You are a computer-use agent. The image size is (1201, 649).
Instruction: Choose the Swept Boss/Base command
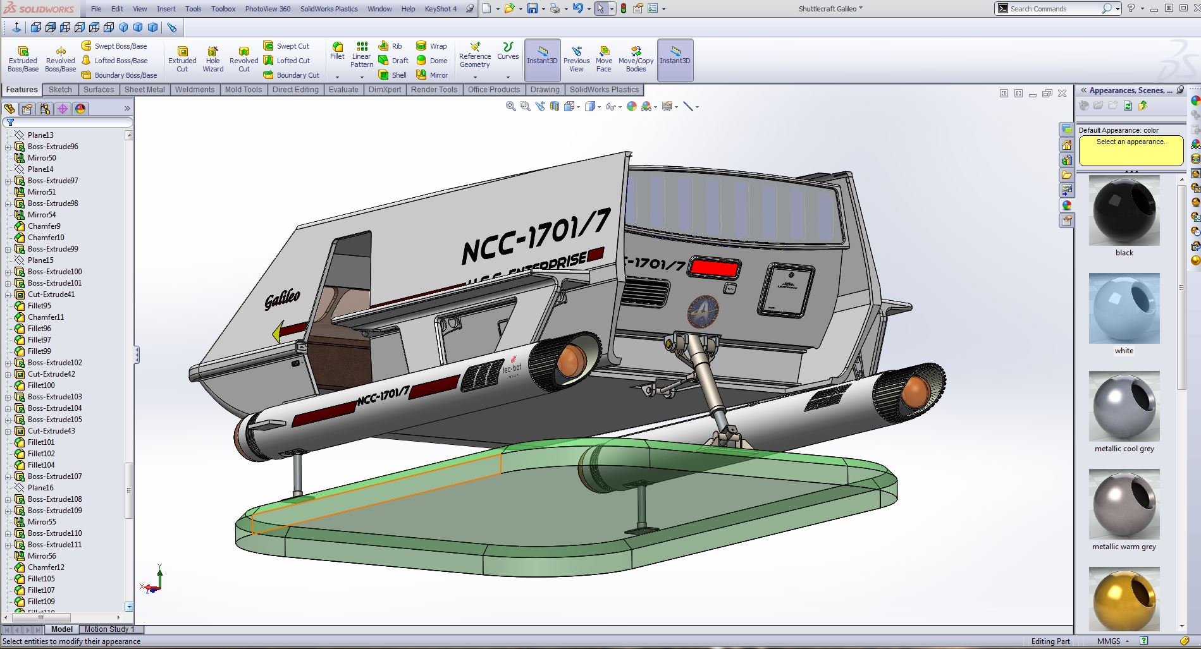114,46
